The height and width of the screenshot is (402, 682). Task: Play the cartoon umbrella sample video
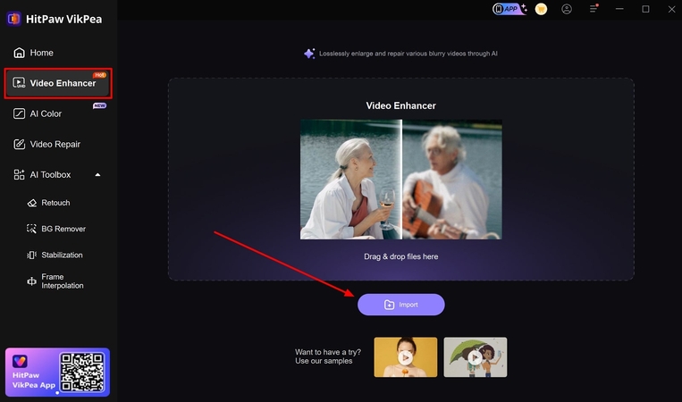[x=475, y=357]
